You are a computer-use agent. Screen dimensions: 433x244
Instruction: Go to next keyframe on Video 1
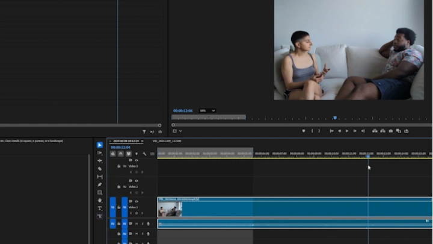click(143, 213)
